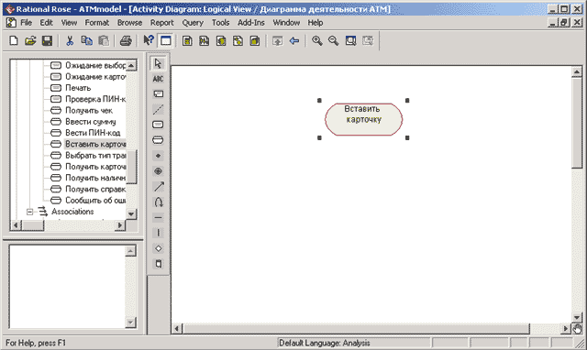Pick the Selection arrow tool
This screenshot has height=350, width=587.
pyautogui.click(x=158, y=63)
